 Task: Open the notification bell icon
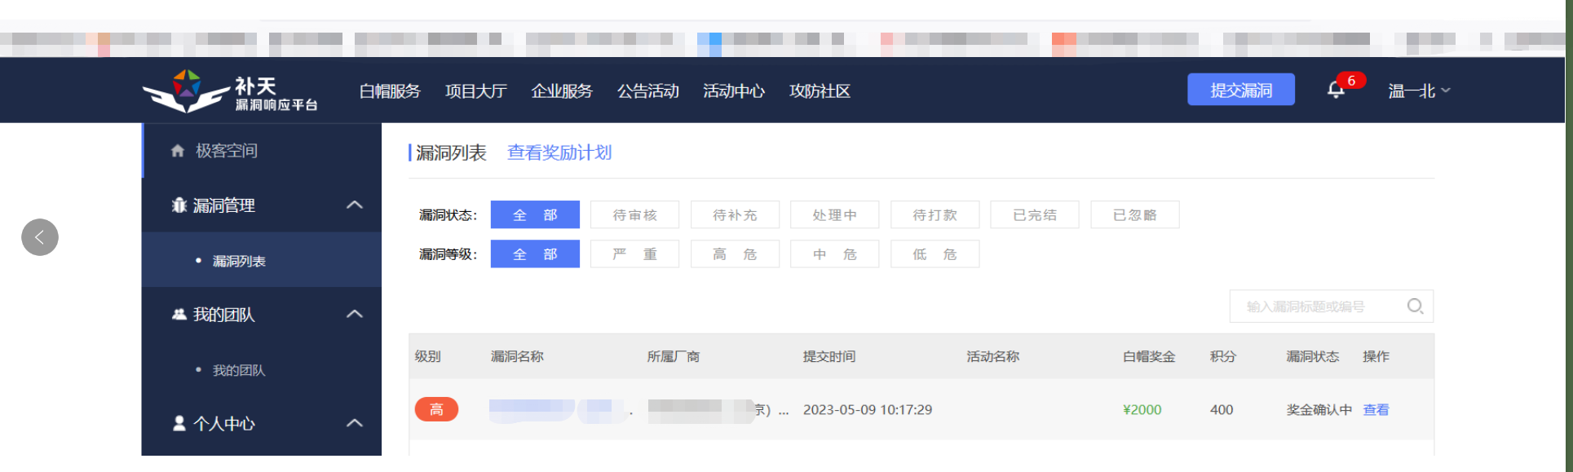pos(1336,90)
